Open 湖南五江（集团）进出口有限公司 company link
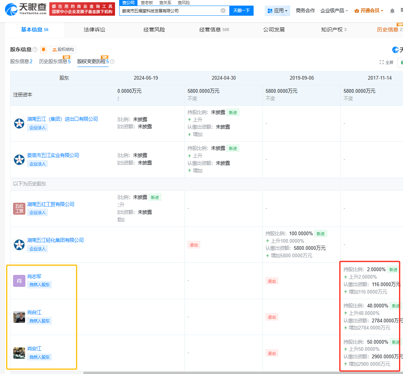 (62, 119)
